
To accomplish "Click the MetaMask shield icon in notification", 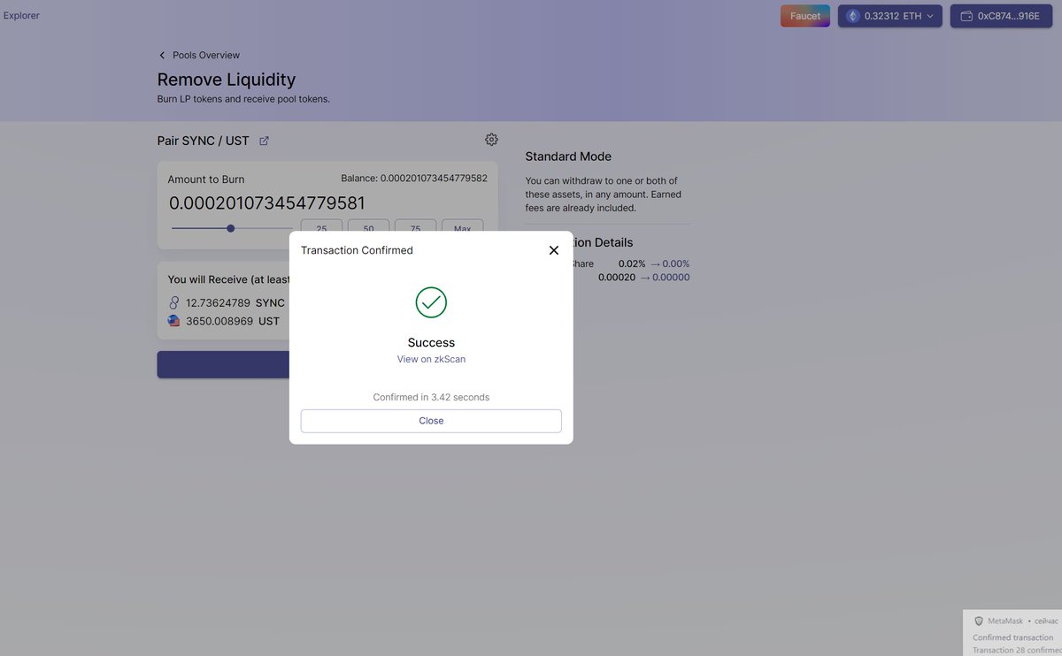I will 979,622.
